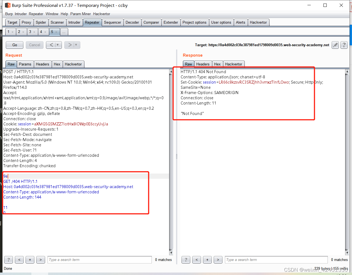The width and height of the screenshot is (352, 275).
Task: Select the request Hex tab
Action: click(57, 64)
